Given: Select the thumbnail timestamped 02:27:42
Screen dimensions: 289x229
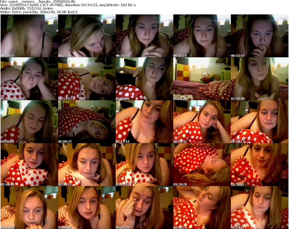Looking at the screenshot, I should click(202, 122).
